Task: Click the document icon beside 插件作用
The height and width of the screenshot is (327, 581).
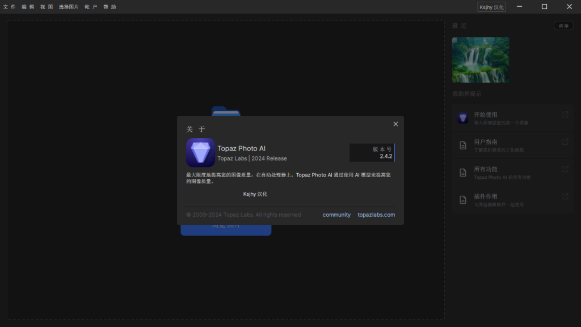Action: pos(463,200)
